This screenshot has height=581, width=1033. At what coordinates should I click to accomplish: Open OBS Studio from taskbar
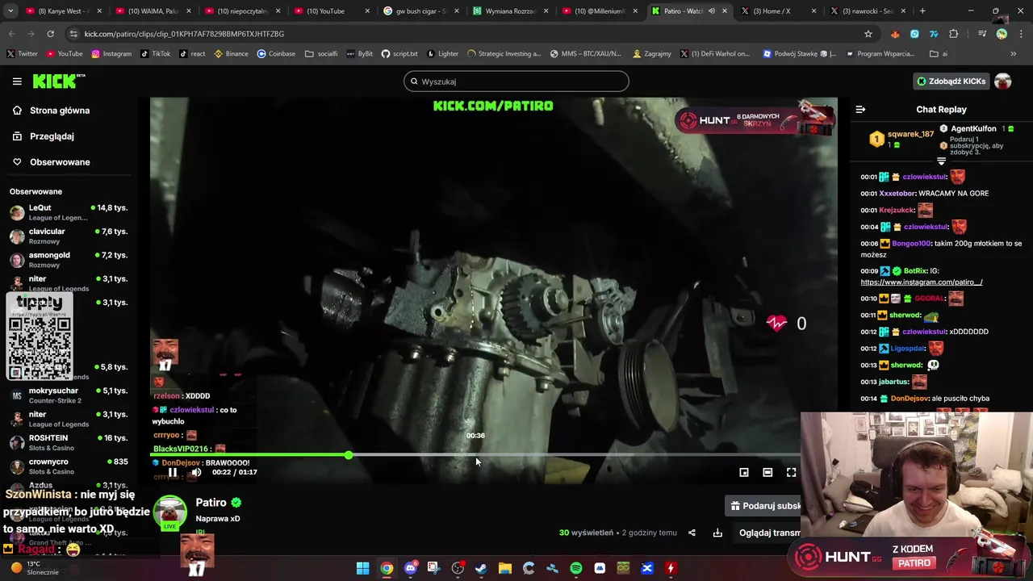[458, 568]
